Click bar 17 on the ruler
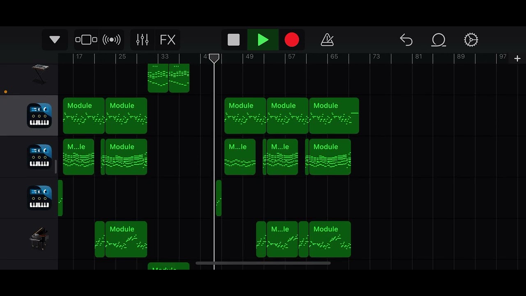This screenshot has width=526, height=296. 79,56
